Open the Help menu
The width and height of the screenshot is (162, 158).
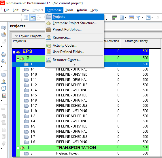pyautogui.click(x=94, y=10)
